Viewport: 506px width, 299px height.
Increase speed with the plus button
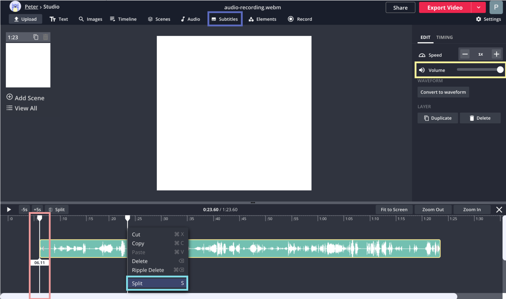496,54
